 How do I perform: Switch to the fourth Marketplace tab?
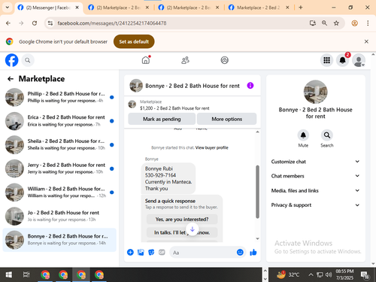[x=259, y=8]
